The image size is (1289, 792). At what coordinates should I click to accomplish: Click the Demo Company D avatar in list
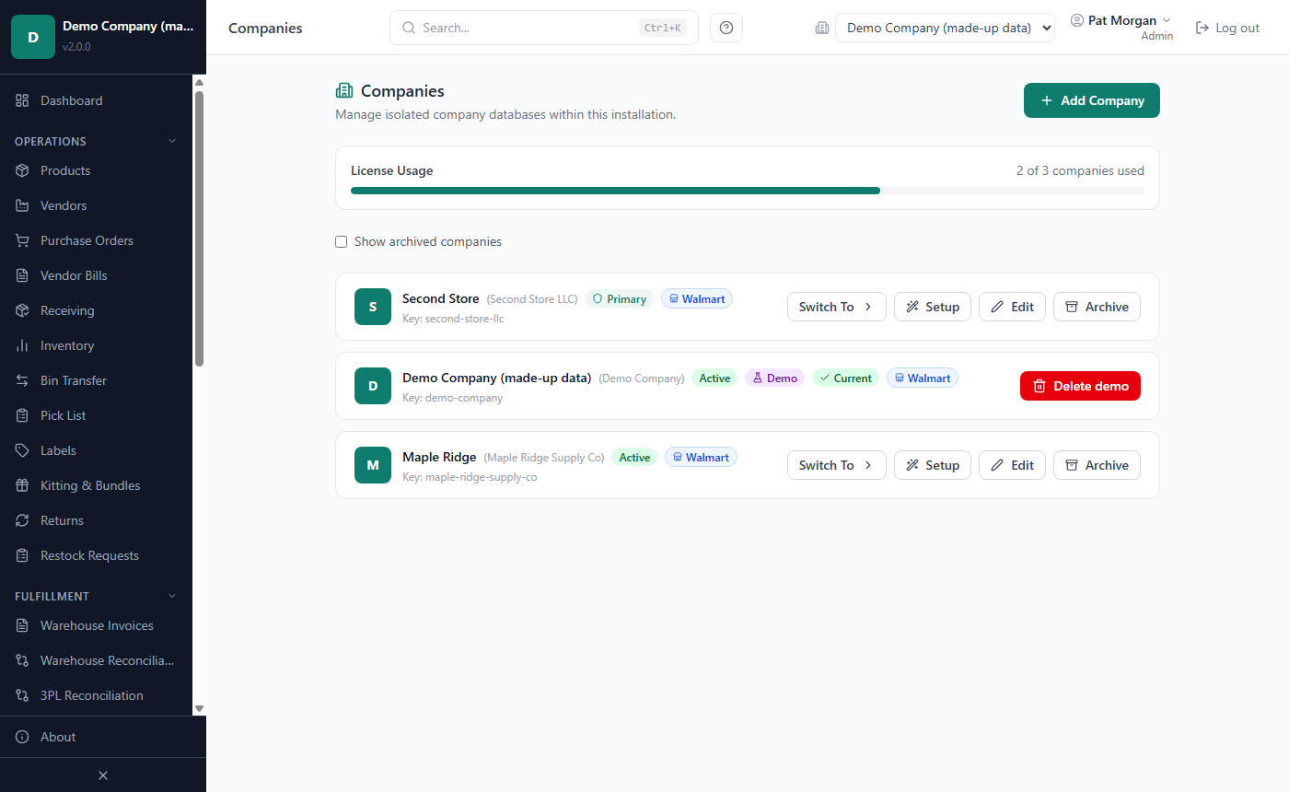point(373,386)
